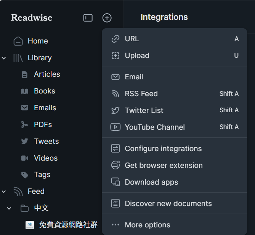Select the RSS Feed menu entry
This screenshot has width=255, height=235.
pos(141,94)
